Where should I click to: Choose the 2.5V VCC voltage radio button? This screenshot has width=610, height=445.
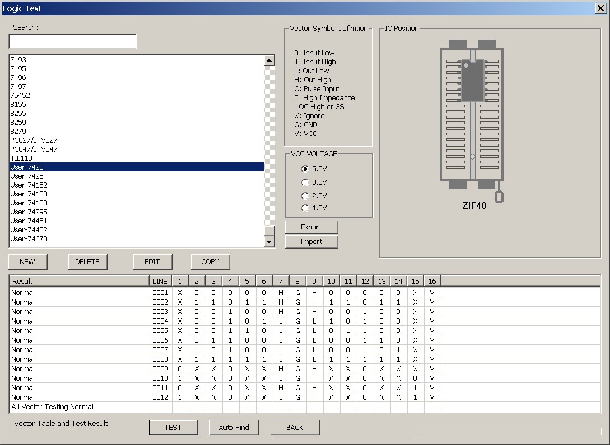coord(305,196)
